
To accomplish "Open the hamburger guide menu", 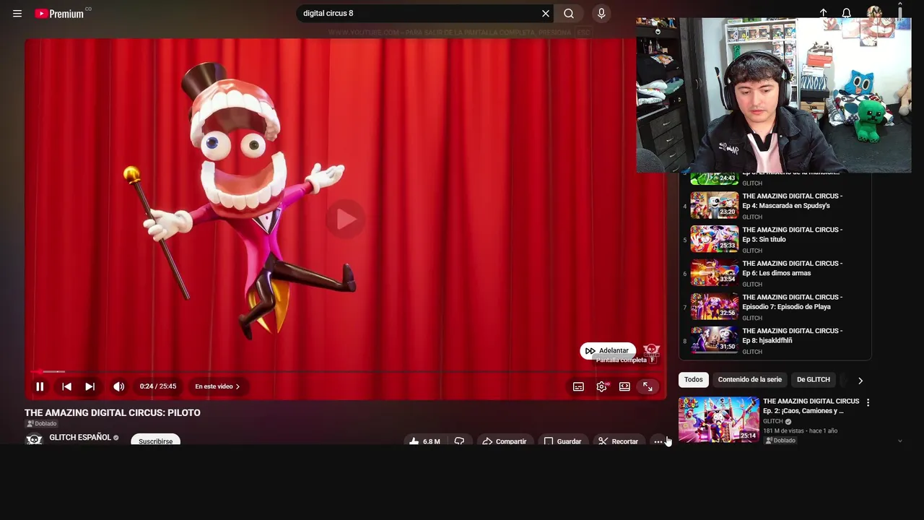I will [17, 13].
